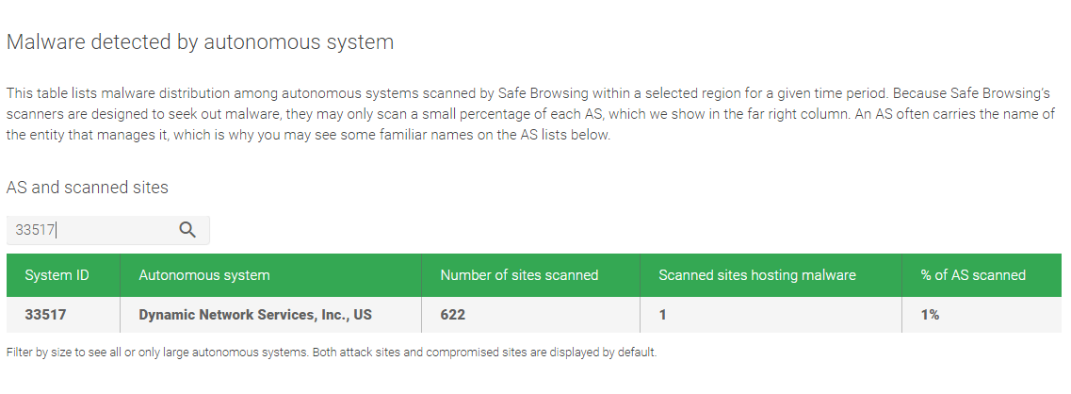Viewport: 1071px width, 394px height.
Task: Sort by the System ID column header
Action: coord(57,275)
